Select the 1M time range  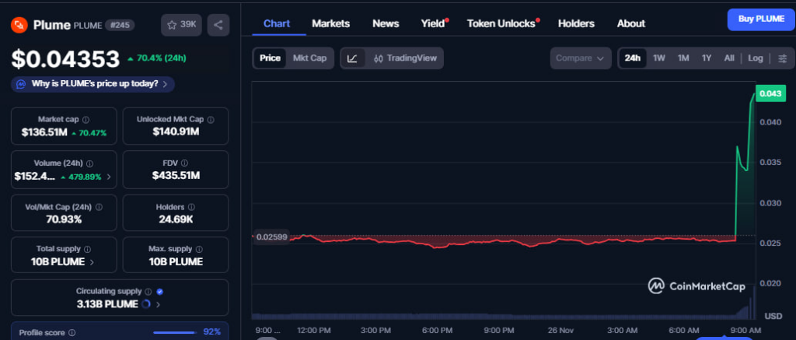click(683, 58)
